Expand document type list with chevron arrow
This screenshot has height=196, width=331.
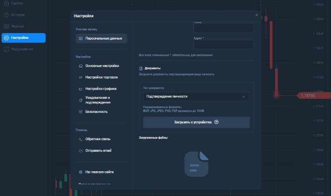pos(244,97)
